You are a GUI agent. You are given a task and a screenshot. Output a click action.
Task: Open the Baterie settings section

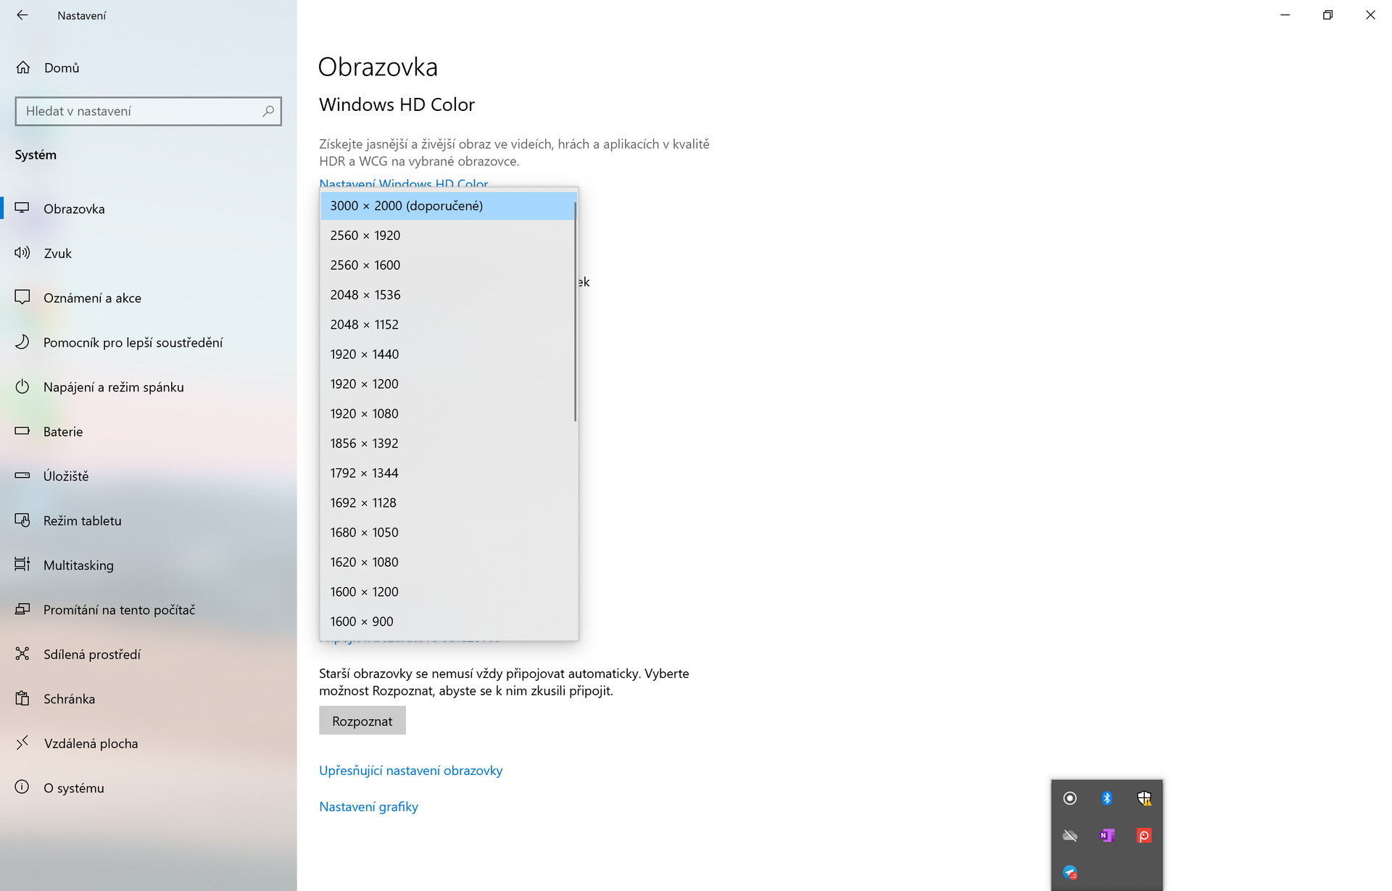pyautogui.click(x=63, y=431)
